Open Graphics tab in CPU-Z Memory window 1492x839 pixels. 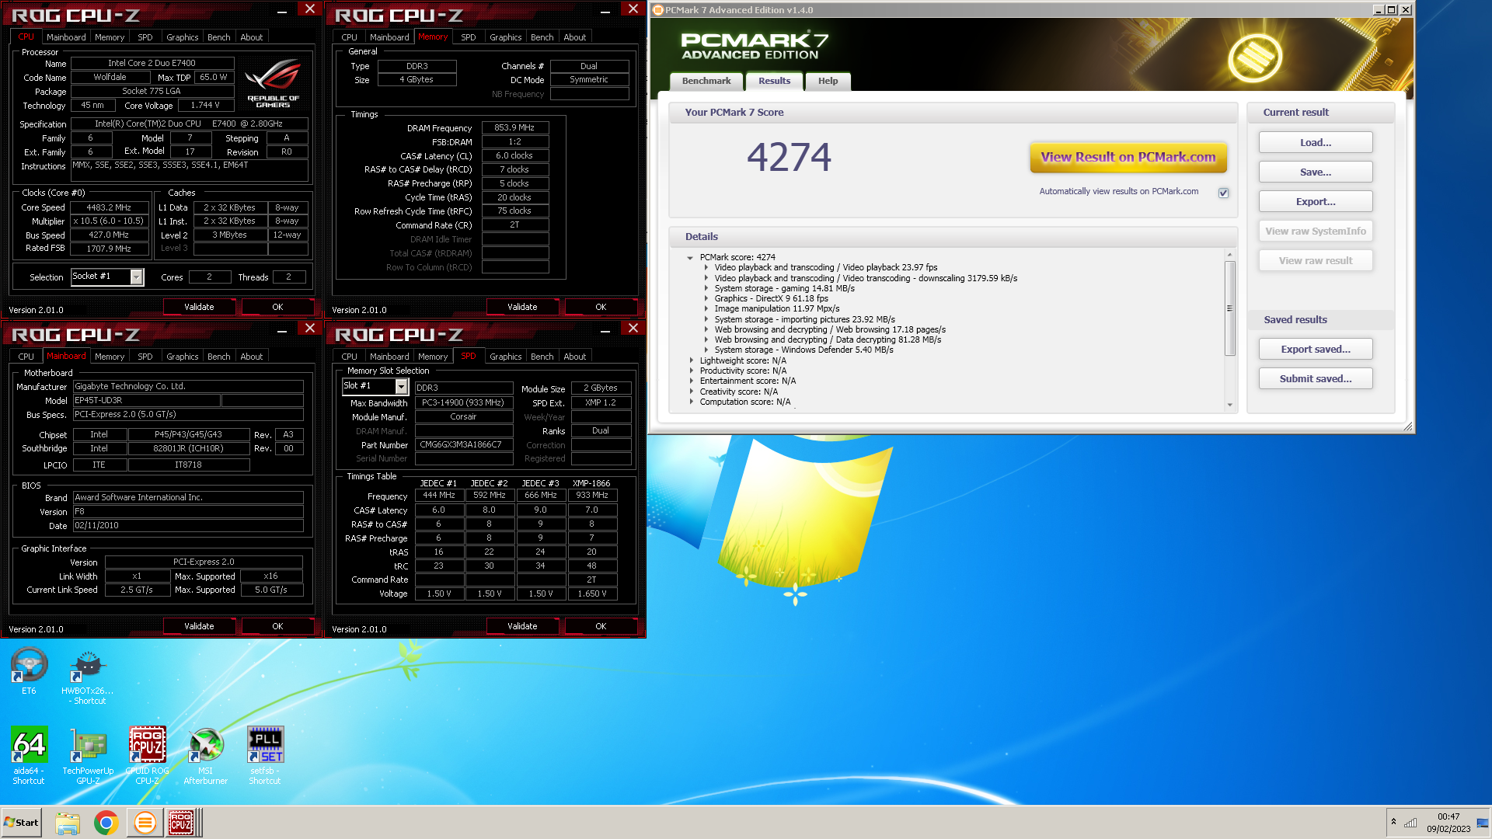505,37
